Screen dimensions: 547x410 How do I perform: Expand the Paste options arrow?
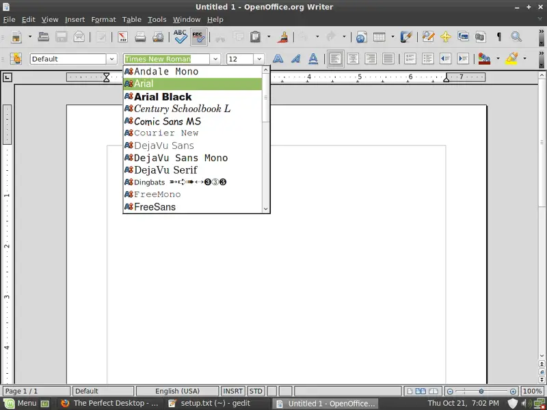point(269,37)
